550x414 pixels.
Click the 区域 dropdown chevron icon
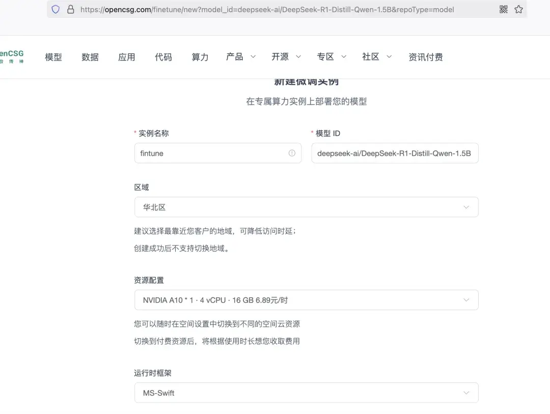[x=466, y=207]
